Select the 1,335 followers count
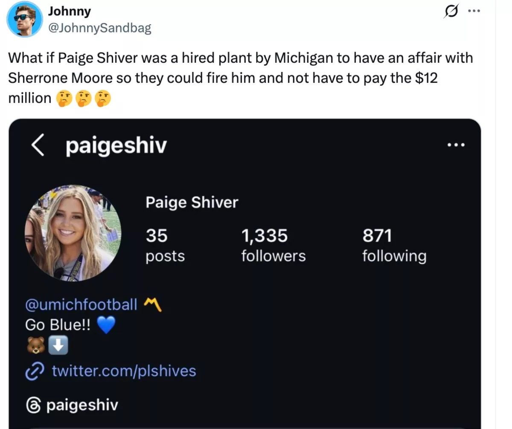The width and height of the screenshot is (512, 429). coord(273,246)
